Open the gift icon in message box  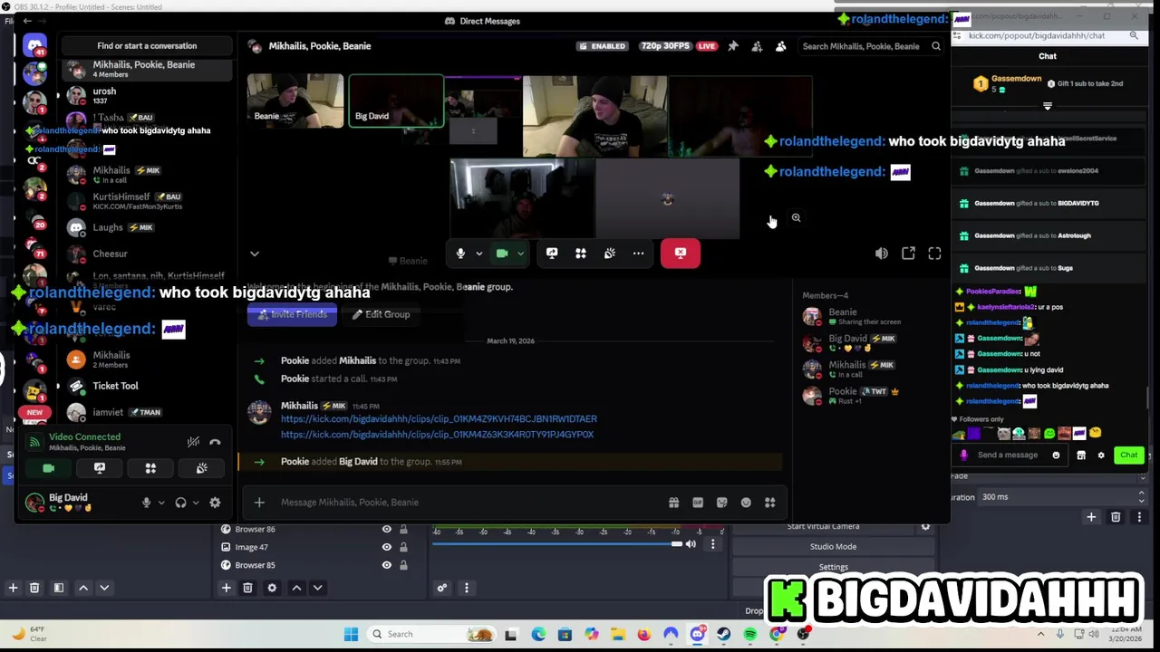click(673, 503)
